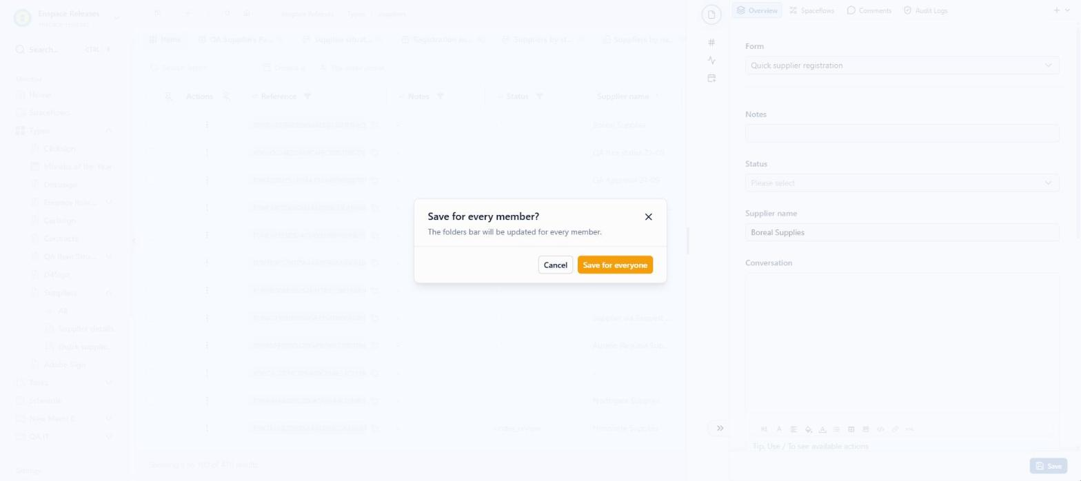Open the activity pulse icon
The height and width of the screenshot is (481, 1081).
(x=711, y=61)
